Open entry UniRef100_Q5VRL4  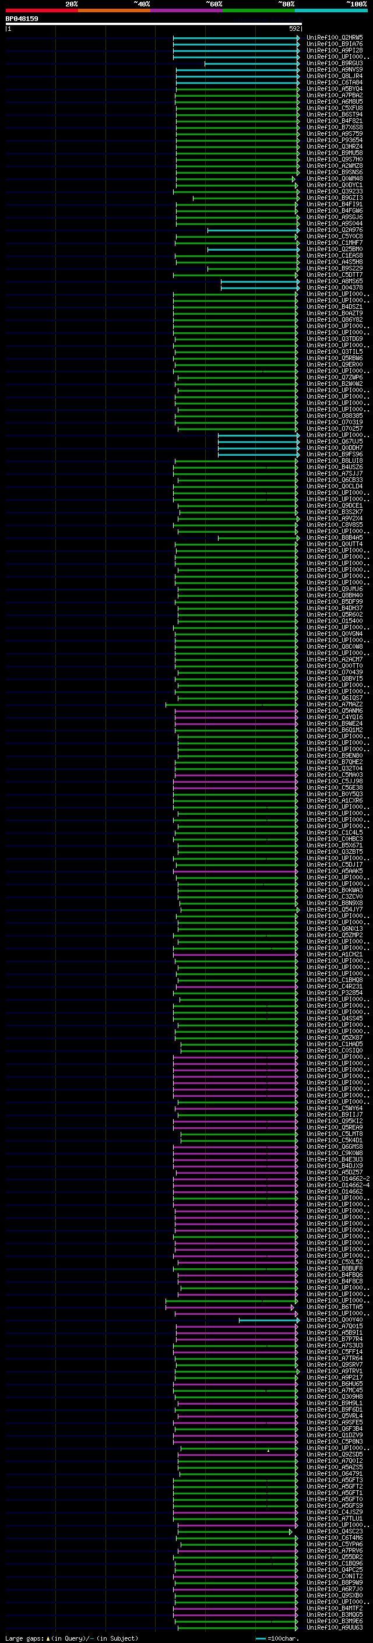click(x=335, y=1416)
